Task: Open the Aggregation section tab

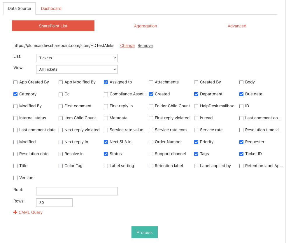Action: pos(145,26)
